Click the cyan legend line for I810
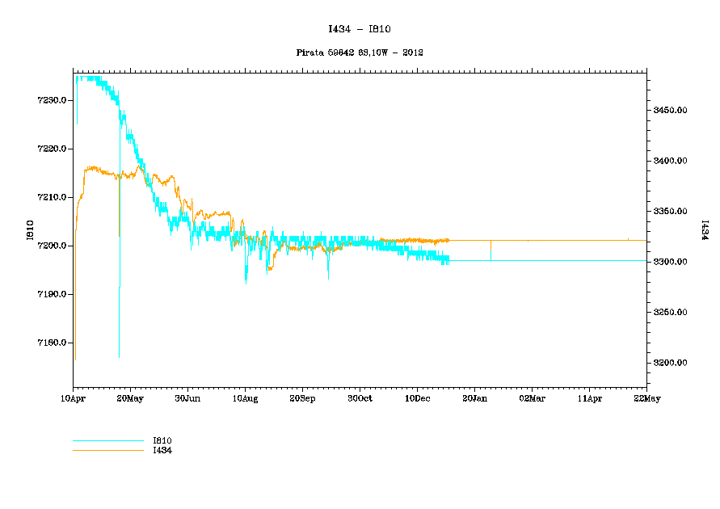 107,441
